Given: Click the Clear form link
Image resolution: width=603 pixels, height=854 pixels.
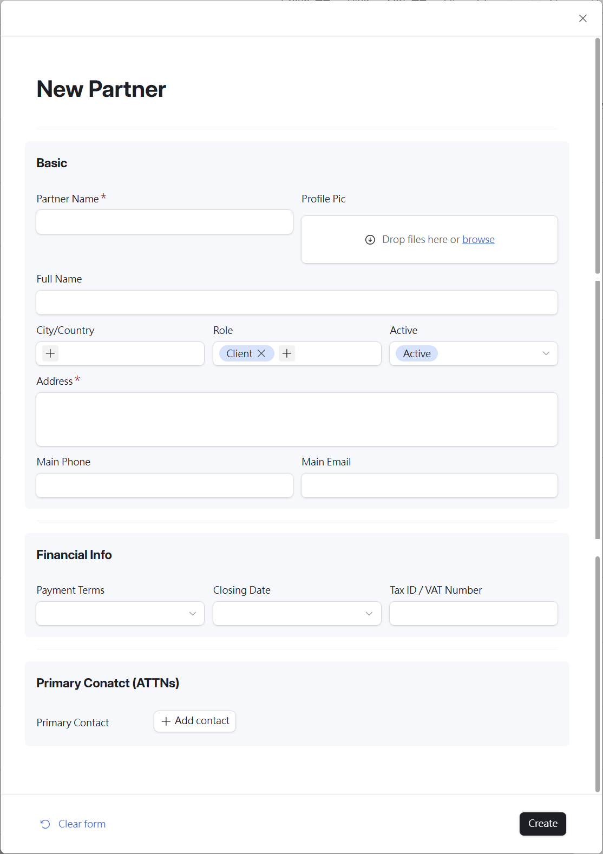Looking at the screenshot, I should (x=82, y=824).
